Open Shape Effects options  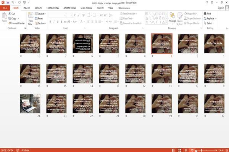tap(192, 23)
